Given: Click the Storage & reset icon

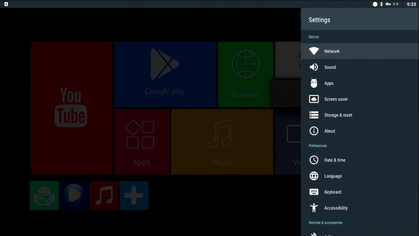Looking at the screenshot, I should coord(314,115).
